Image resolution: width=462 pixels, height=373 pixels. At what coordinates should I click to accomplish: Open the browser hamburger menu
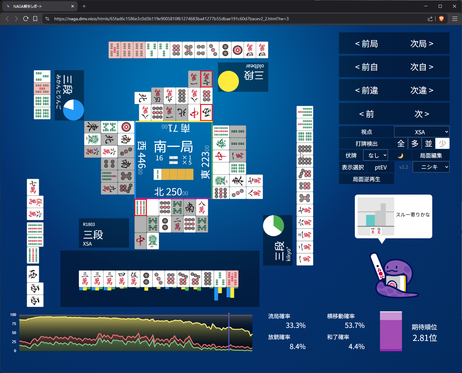tap(455, 19)
